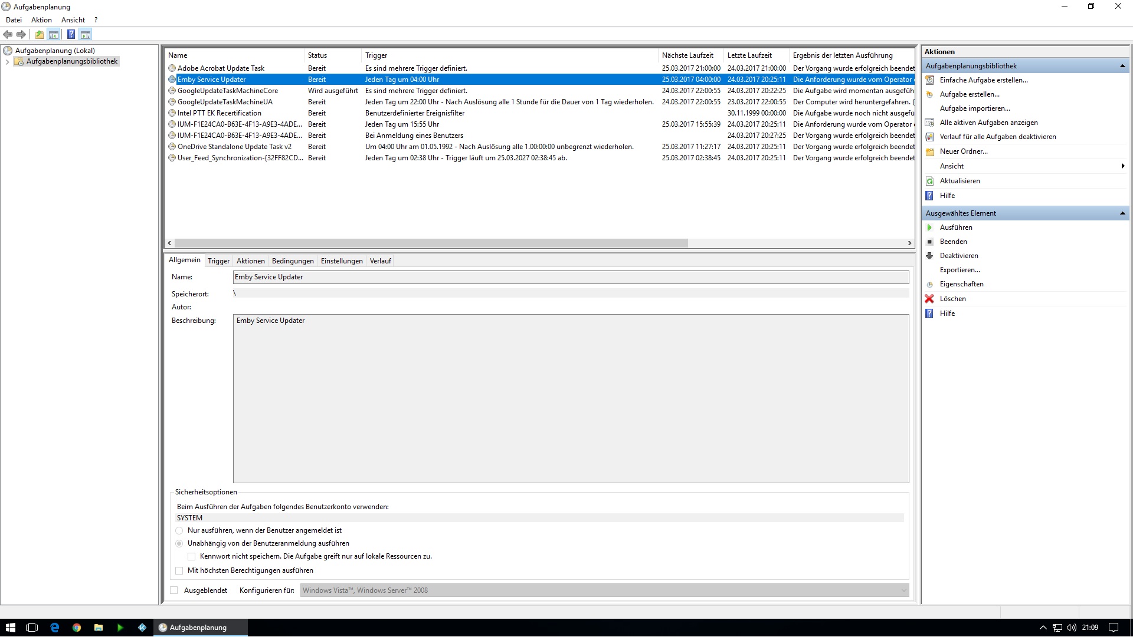This screenshot has height=637, width=1133.
Task: Collapse the Aufgabenplanungsbibliothek actions section
Action: pyautogui.click(x=1122, y=66)
